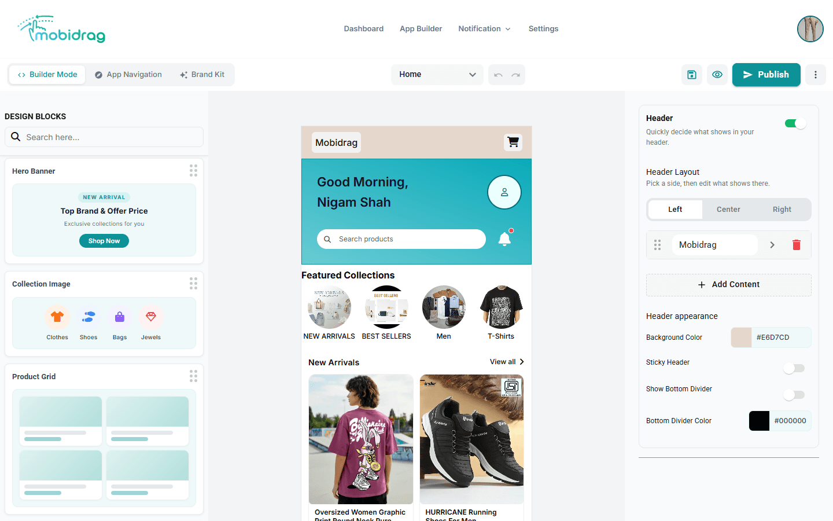Screen dimensions: 833x521
Task: Open the three-dot more options menu
Action: (816, 75)
